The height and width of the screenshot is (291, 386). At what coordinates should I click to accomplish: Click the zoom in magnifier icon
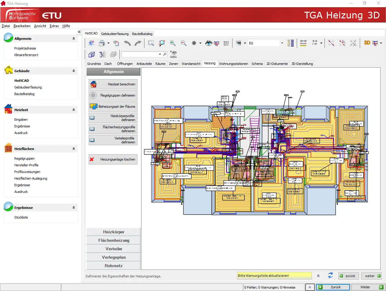coord(173,43)
